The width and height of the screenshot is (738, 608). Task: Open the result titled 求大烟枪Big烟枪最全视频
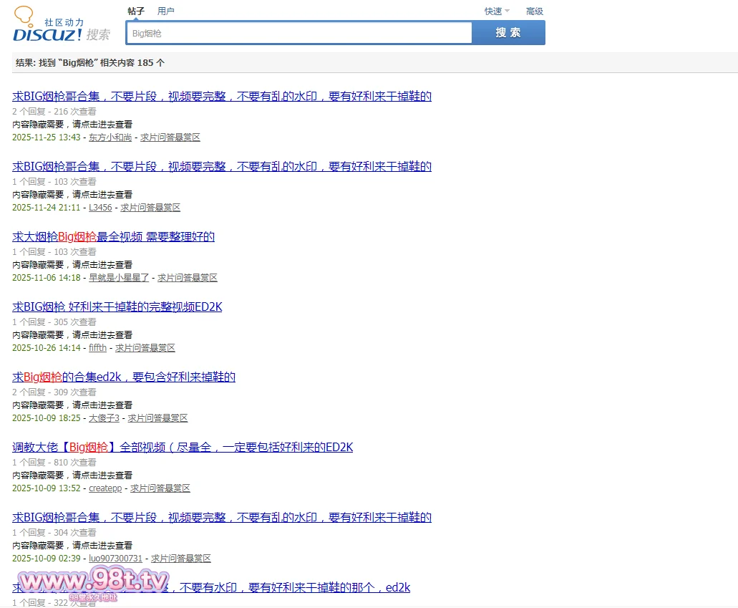click(x=113, y=237)
